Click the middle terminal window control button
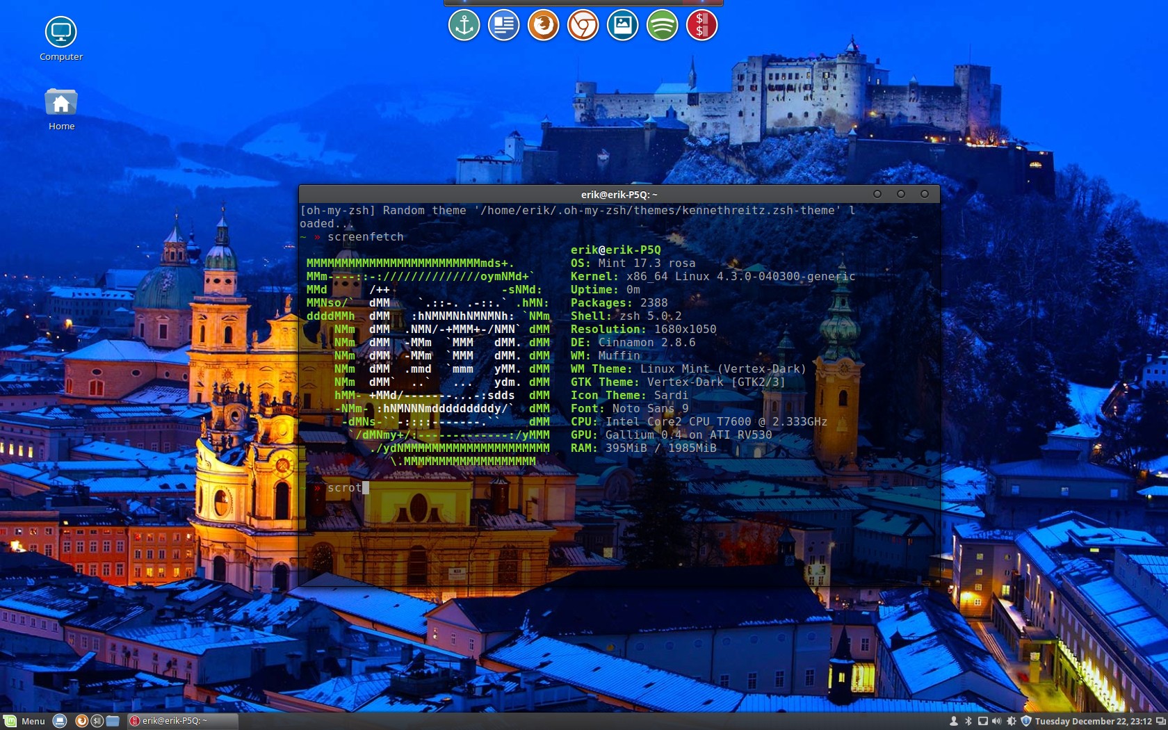The image size is (1168, 730). click(901, 194)
